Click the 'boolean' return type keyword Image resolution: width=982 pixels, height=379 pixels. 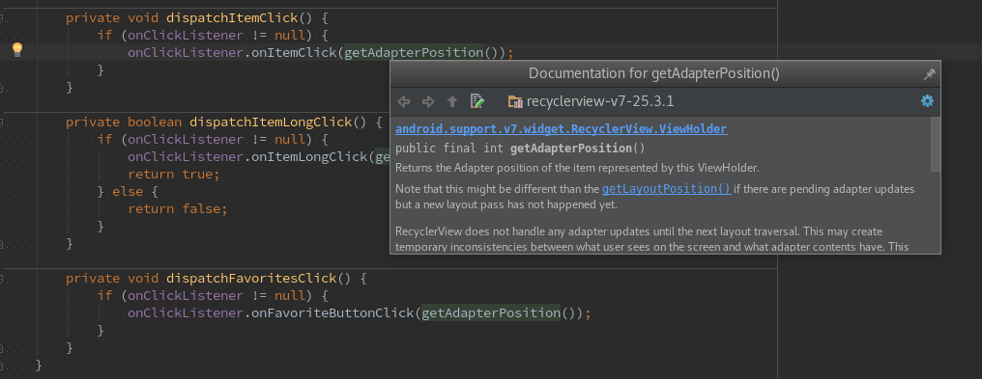point(155,122)
